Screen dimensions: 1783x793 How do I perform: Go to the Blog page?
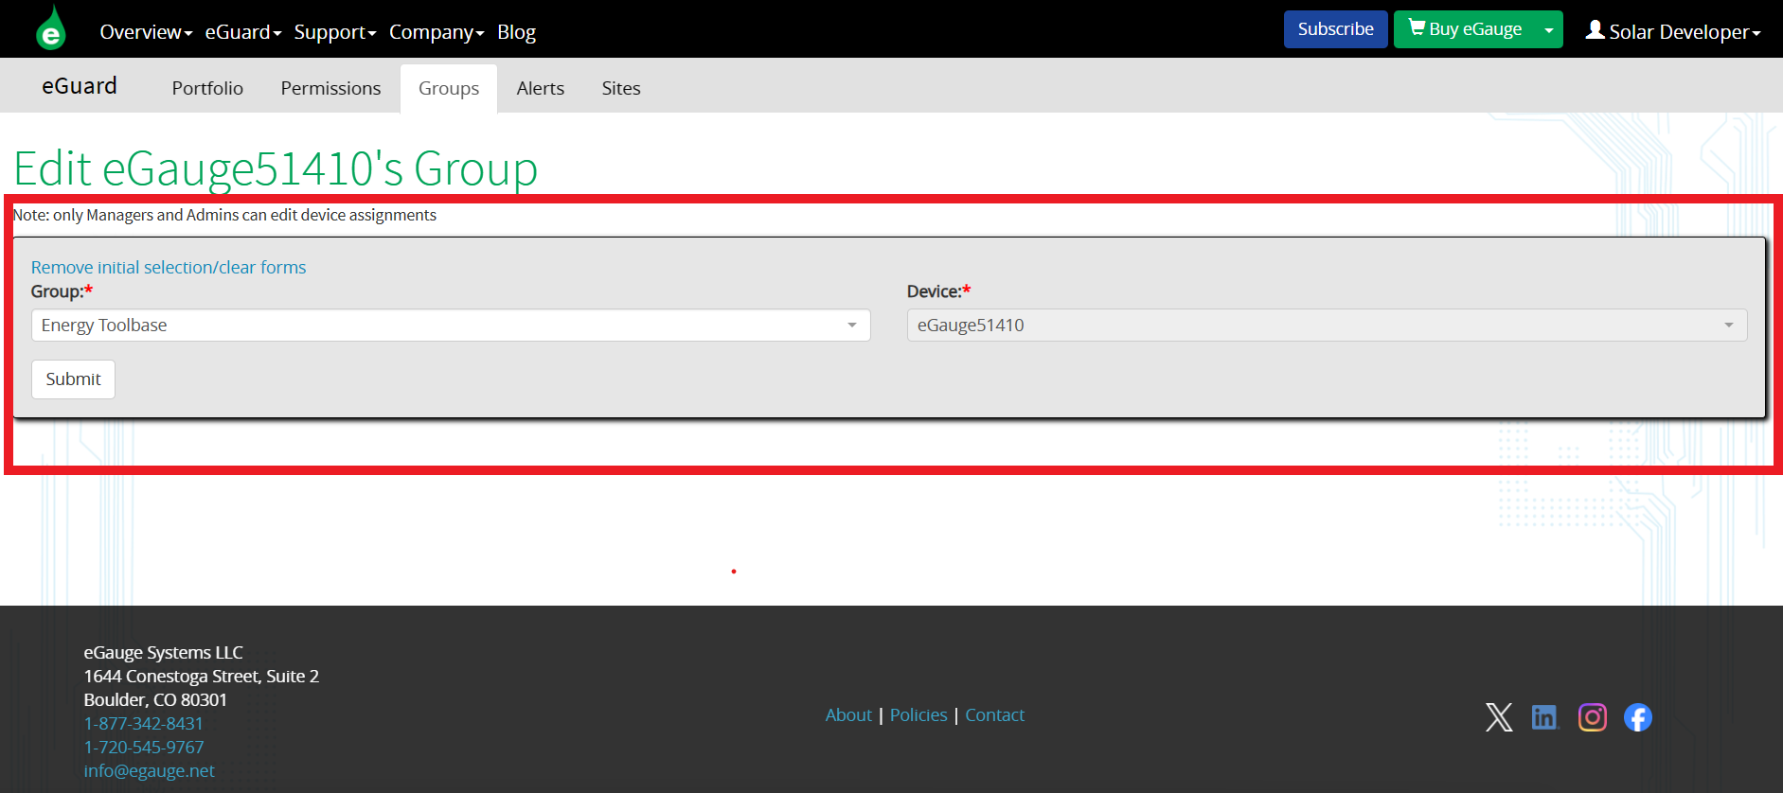(x=516, y=32)
